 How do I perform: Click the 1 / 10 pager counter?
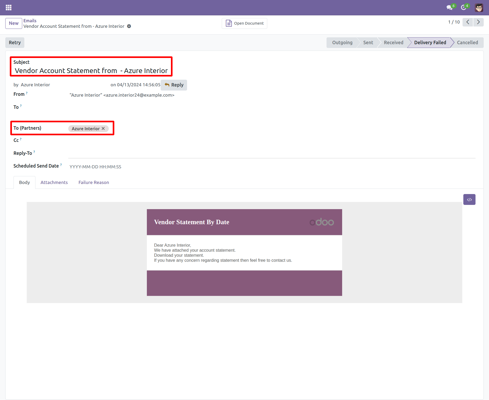pos(454,22)
